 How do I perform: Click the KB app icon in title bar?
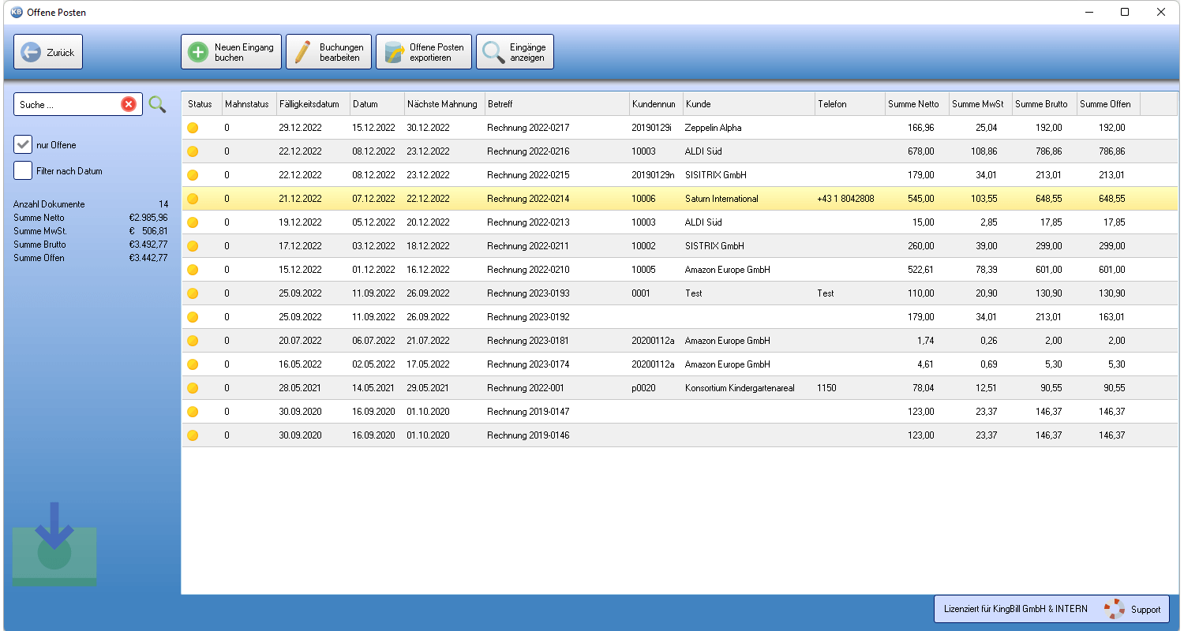pos(17,12)
